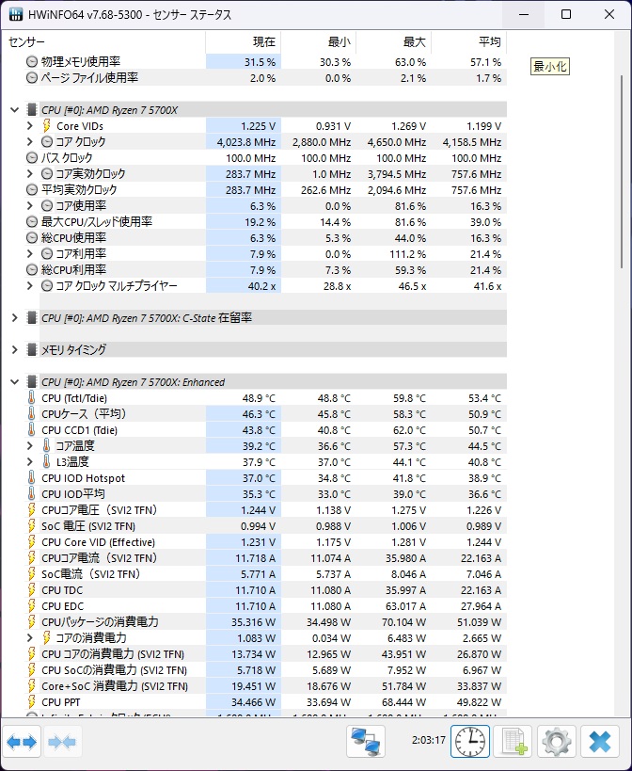Click the lightning icon beside CPU EDC
This screenshot has height=771, width=632.
pyautogui.click(x=31, y=606)
